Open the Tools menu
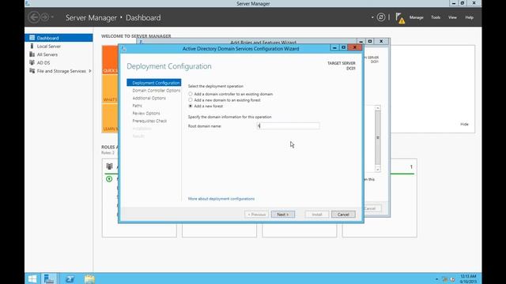This screenshot has height=284, width=506. 436,17
